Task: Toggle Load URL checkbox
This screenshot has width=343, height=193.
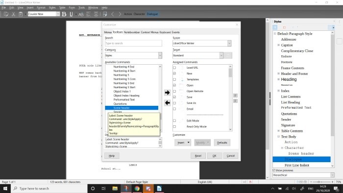Action: pos(174,68)
